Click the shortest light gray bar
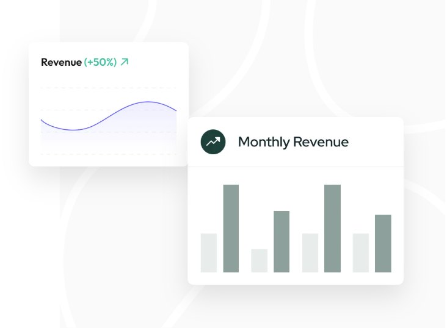This screenshot has height=328, width=447. pos(259,260)
